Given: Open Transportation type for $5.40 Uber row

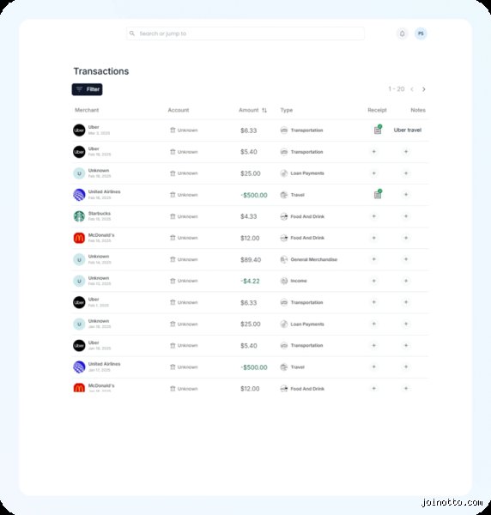Looking at the screenshot, I should 301,152.
